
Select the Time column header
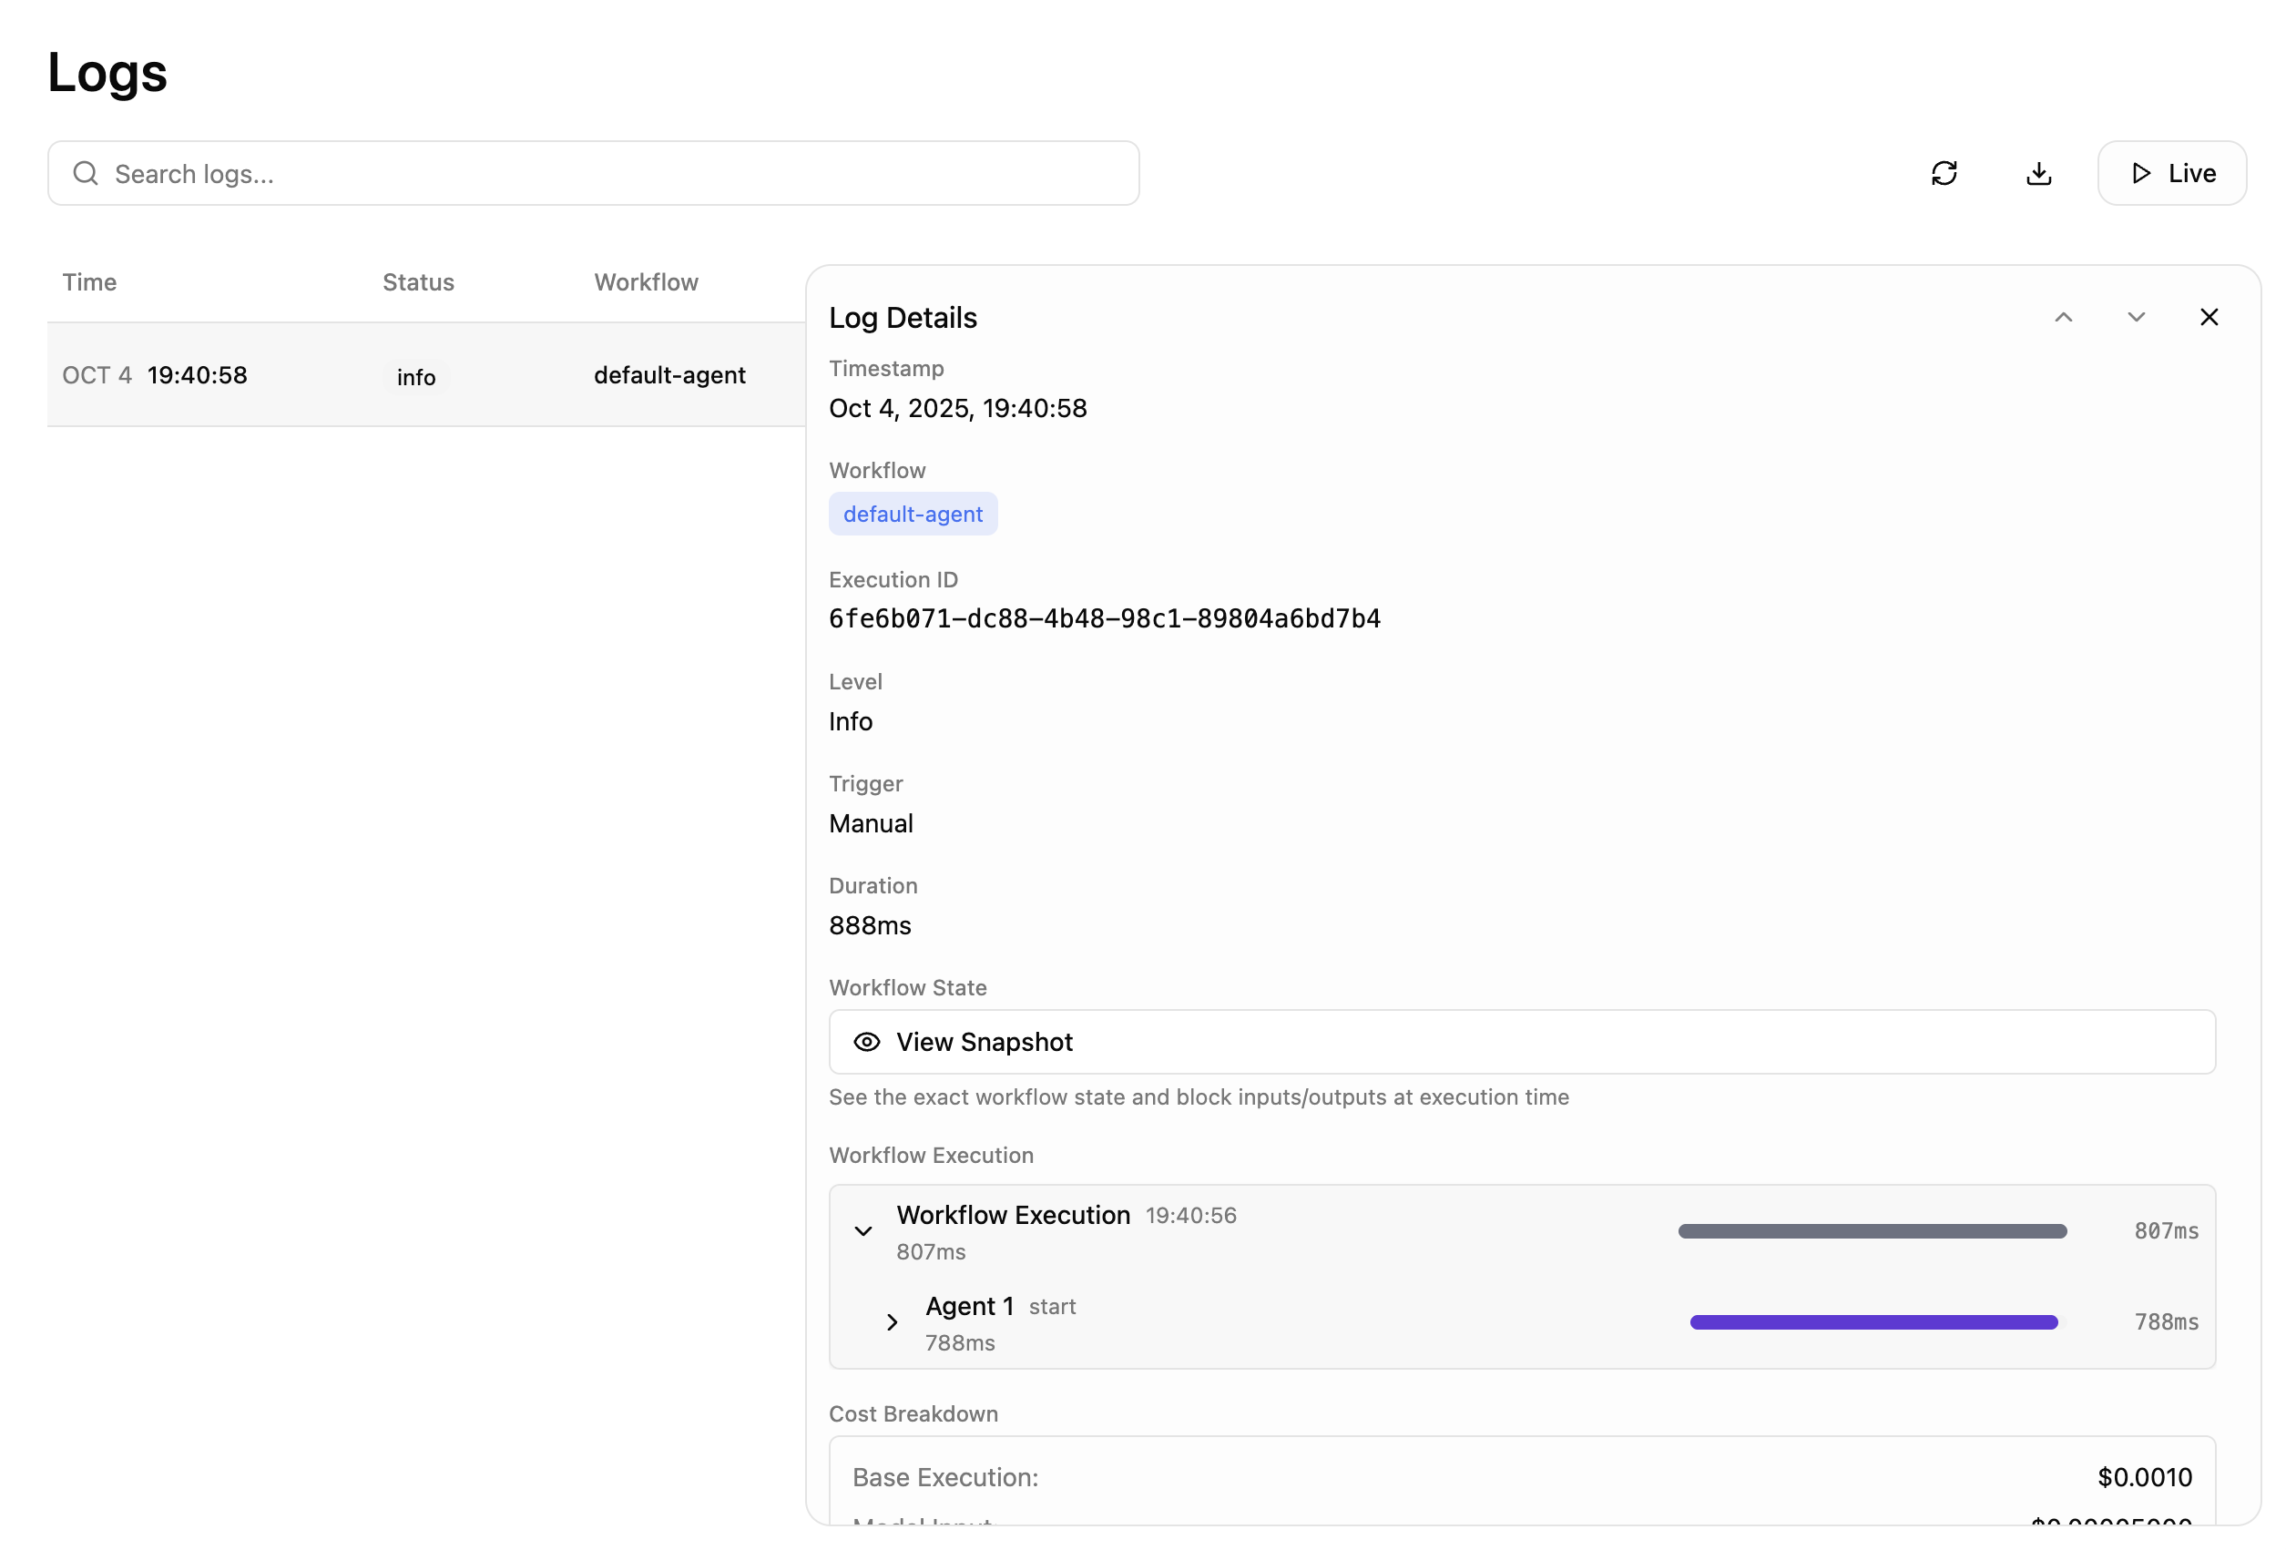coord(88,282)
